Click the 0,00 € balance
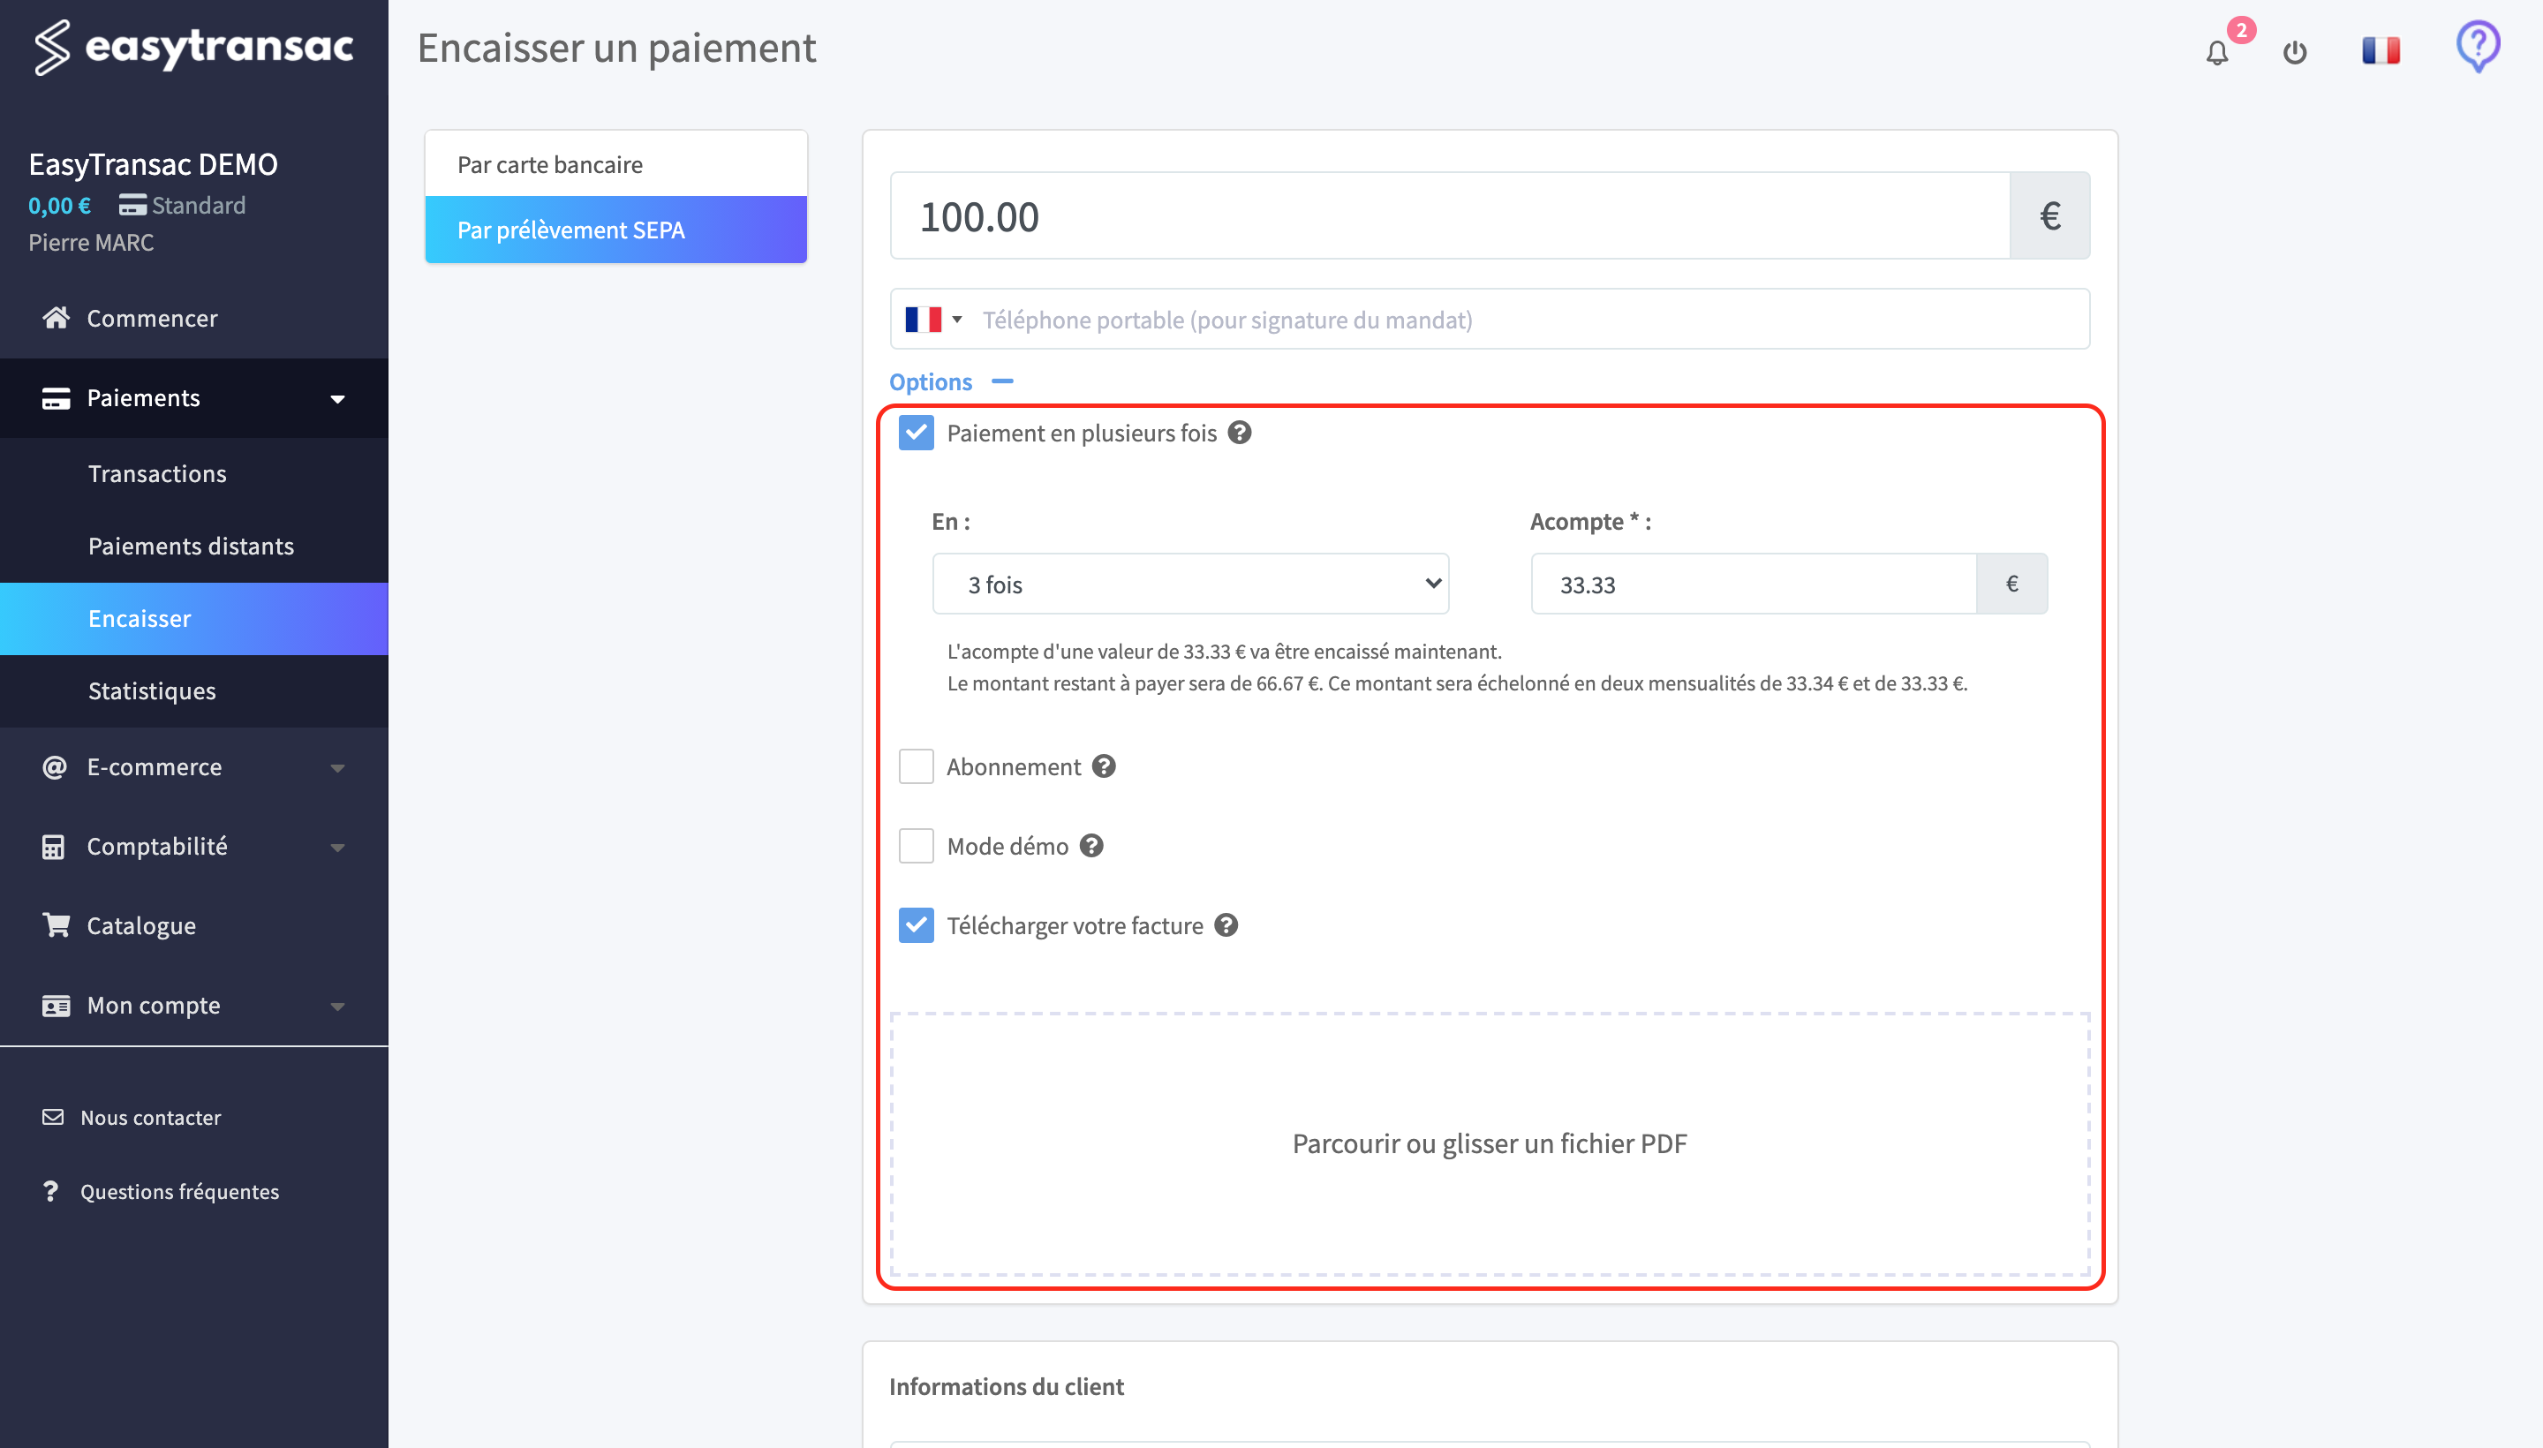 pyautogui.click(x=58, y=205)
